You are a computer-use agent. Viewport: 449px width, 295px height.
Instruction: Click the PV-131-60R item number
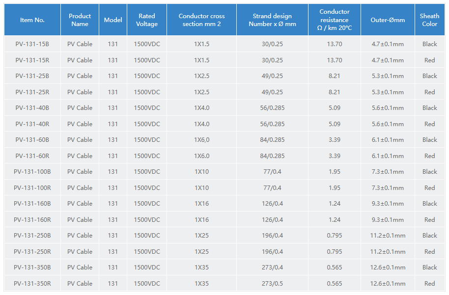32,156
